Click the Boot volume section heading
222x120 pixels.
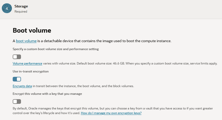coord(32,30)
